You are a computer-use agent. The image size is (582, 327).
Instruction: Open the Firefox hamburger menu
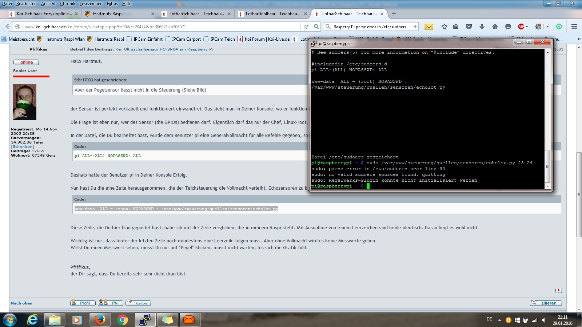point(574,27)
